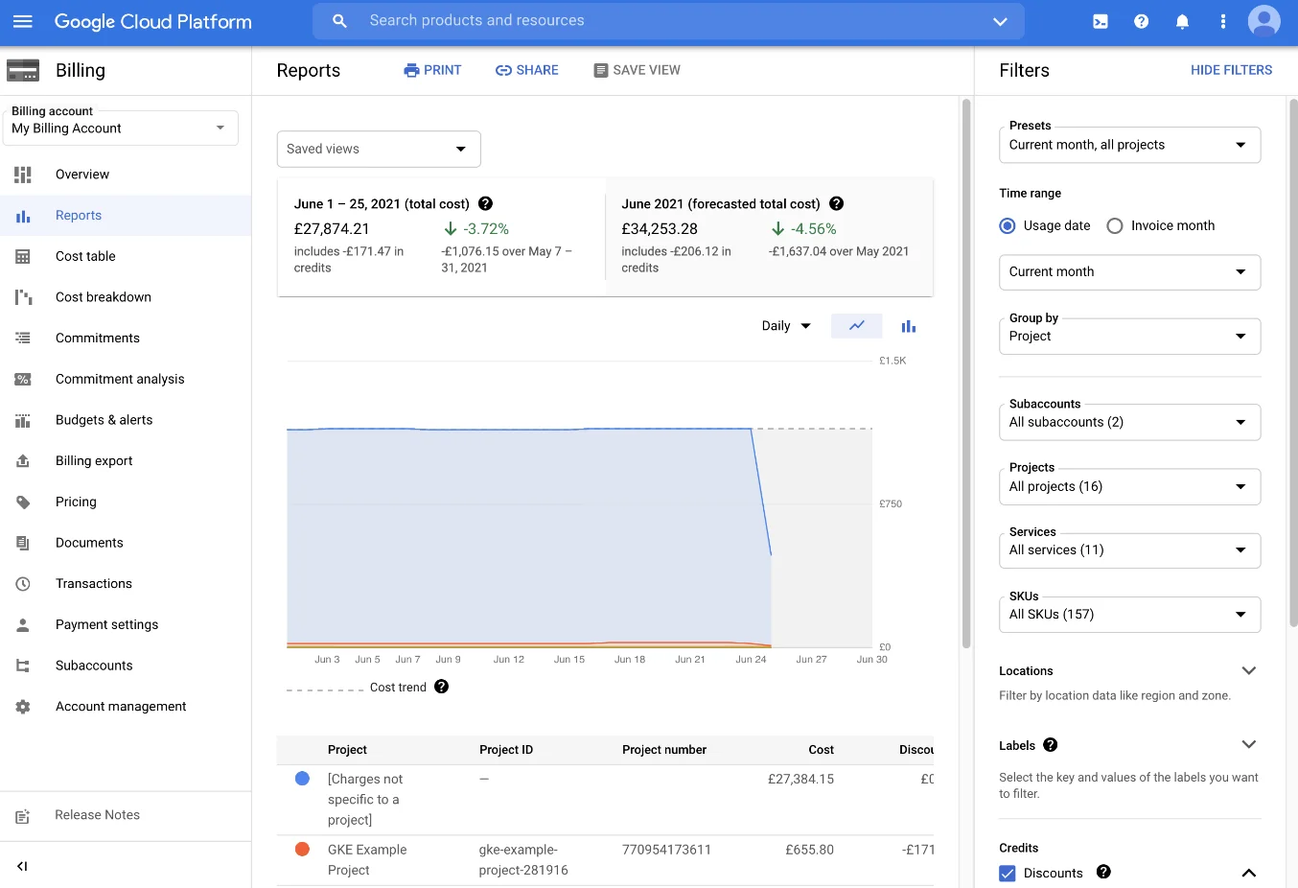Expand the Labels filter section

point(1248,745)
